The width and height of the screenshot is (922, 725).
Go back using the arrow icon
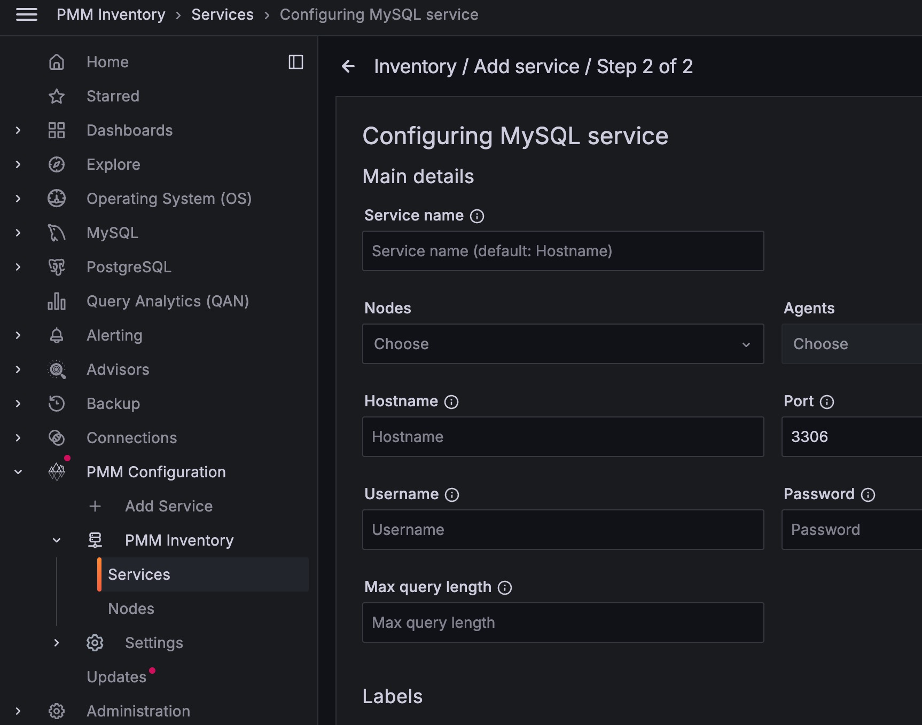pyautogui.click(x=348, y=66)
